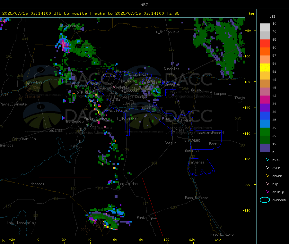Click the 'A_Villanueva' map label

click(168, 32)
